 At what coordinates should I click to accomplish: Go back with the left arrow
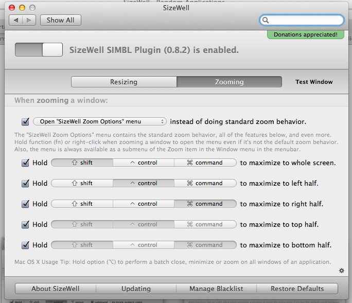(x=16, y=20)
